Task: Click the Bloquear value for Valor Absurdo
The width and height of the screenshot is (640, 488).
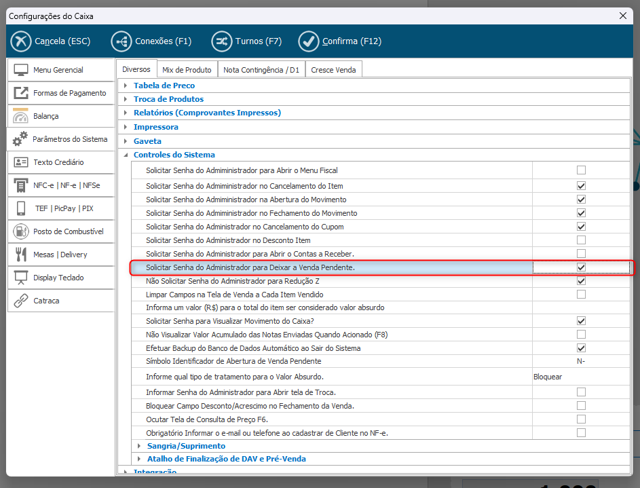Action: pos(548,377)
